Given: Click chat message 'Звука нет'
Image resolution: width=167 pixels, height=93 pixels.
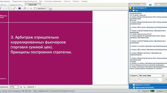Looking at the screenshot, I should point(133,20).
